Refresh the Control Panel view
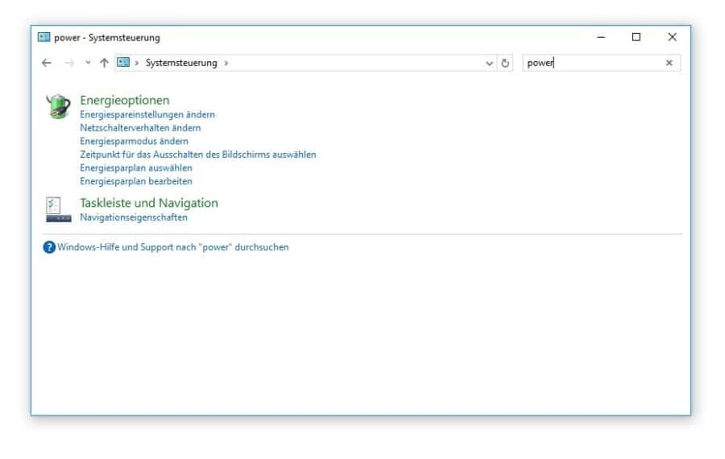 506,63
